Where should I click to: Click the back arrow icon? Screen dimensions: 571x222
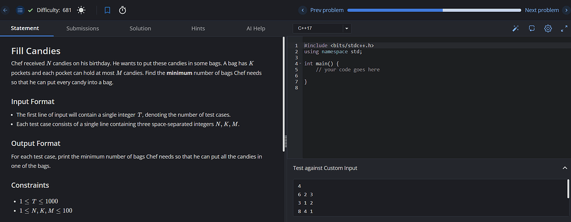click(4, 10)
